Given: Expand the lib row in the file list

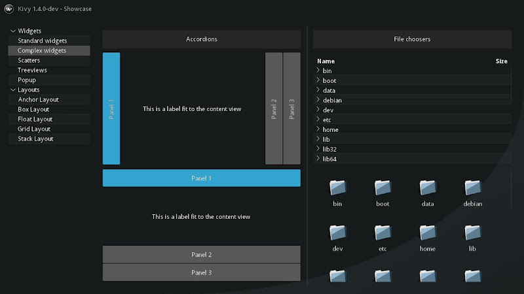Looking at the screenshot, I should 318,139.
